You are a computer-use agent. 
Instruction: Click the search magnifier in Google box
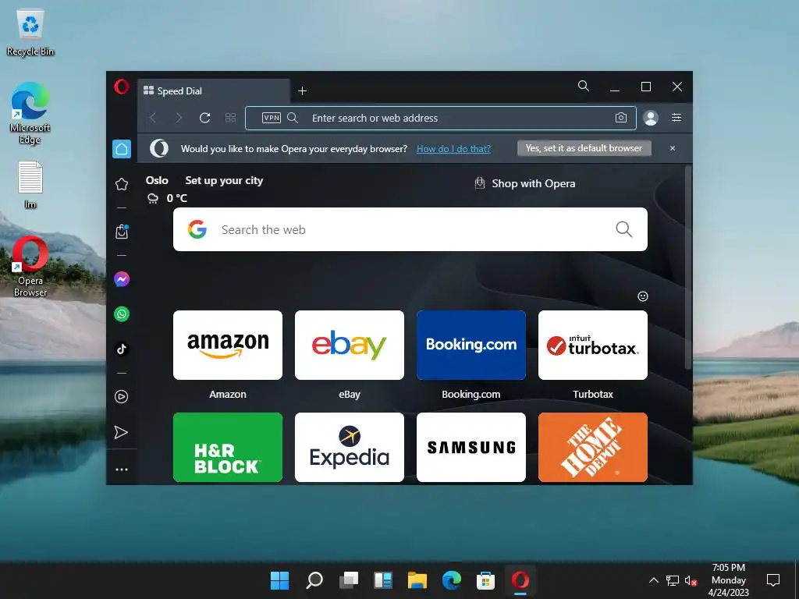click(x=623, y=229)
